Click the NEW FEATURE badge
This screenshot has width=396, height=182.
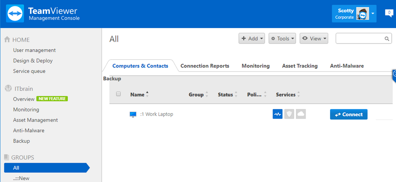pyautogui.click(x=52, y=99)
